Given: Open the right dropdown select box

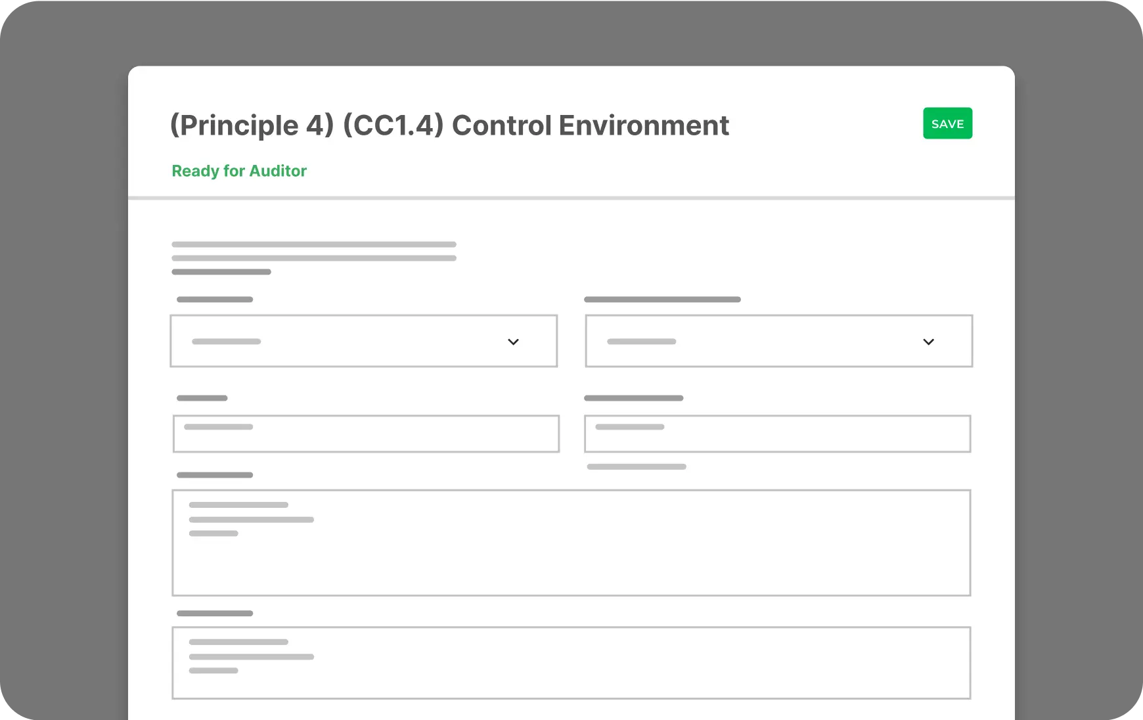Looking at the screenshot, I should click(778, 341).
